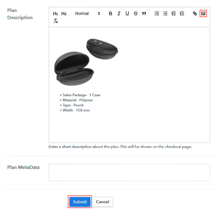Click the 'Material - Polymer' line
This screenshot has height=214, width=217.
pyautogui.click(x=78, y=100)
